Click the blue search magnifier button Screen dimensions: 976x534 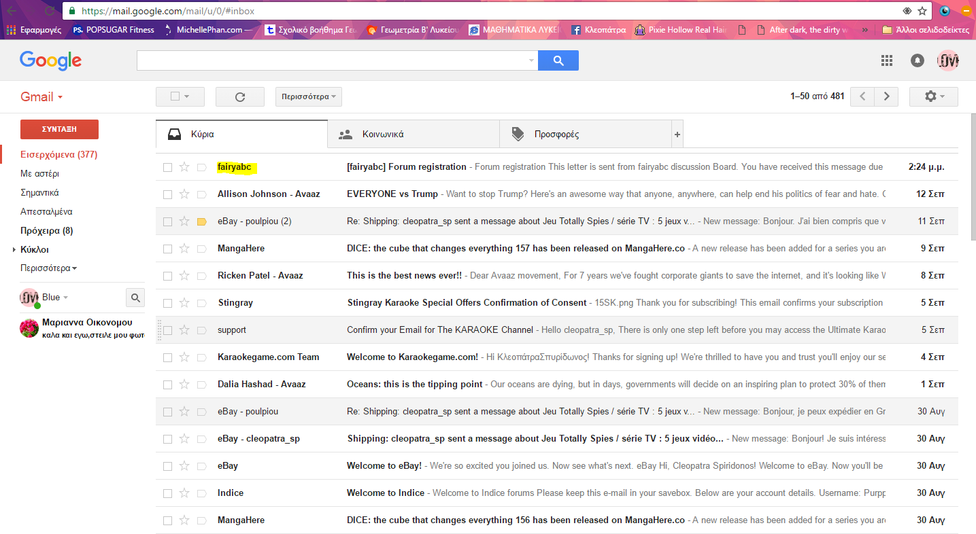(558, 60)
